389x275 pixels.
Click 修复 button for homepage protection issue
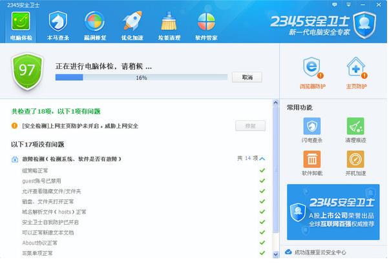click(250, 126)
